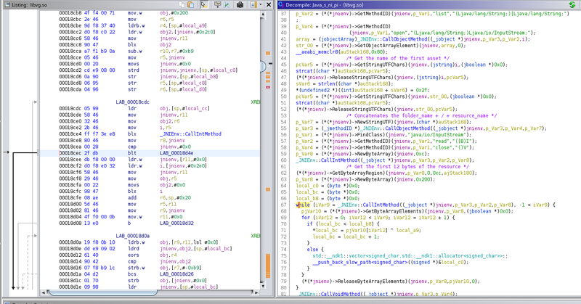Click branch target LAB_00018d32 operand
Image resolution: width=581 pixels, height=304 pixels.
[x=176, y=223]
